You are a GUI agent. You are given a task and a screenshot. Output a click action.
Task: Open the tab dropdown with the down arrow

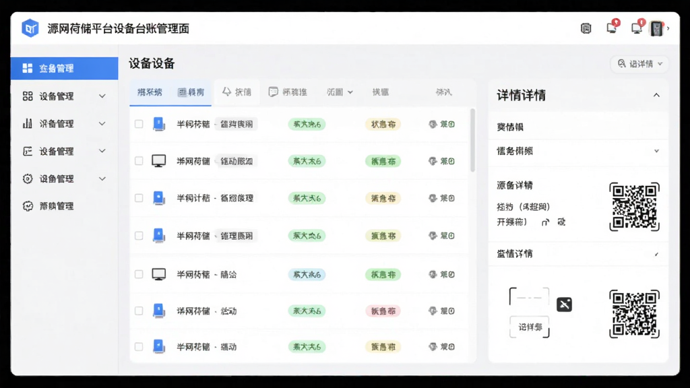pos(340,92)
